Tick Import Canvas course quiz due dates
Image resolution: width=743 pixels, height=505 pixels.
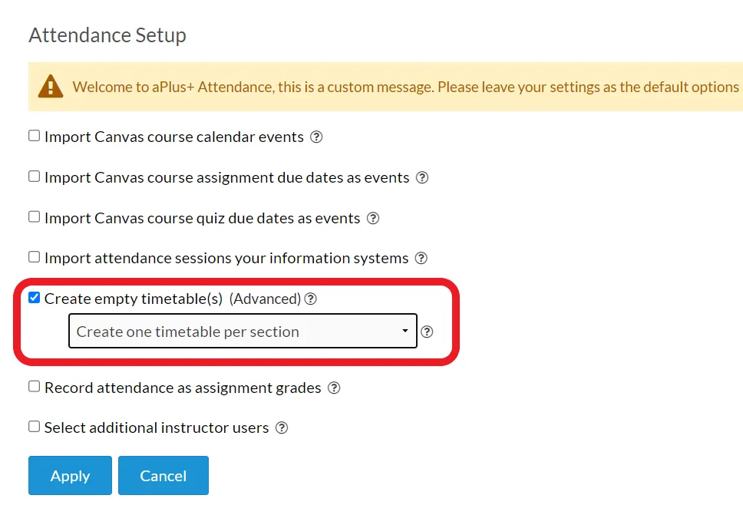[34, 216]
